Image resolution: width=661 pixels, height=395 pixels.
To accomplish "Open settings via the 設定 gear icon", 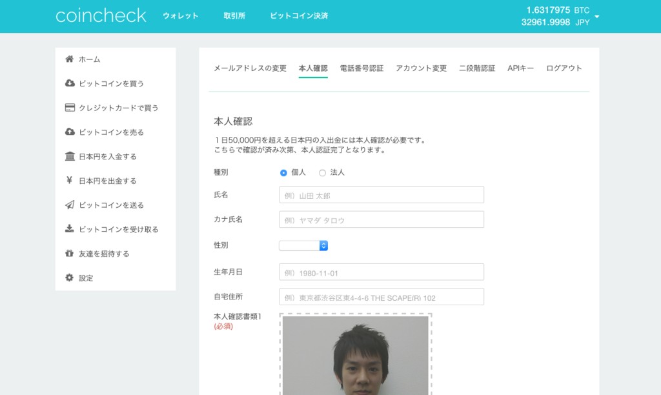I will click(69, 278).
